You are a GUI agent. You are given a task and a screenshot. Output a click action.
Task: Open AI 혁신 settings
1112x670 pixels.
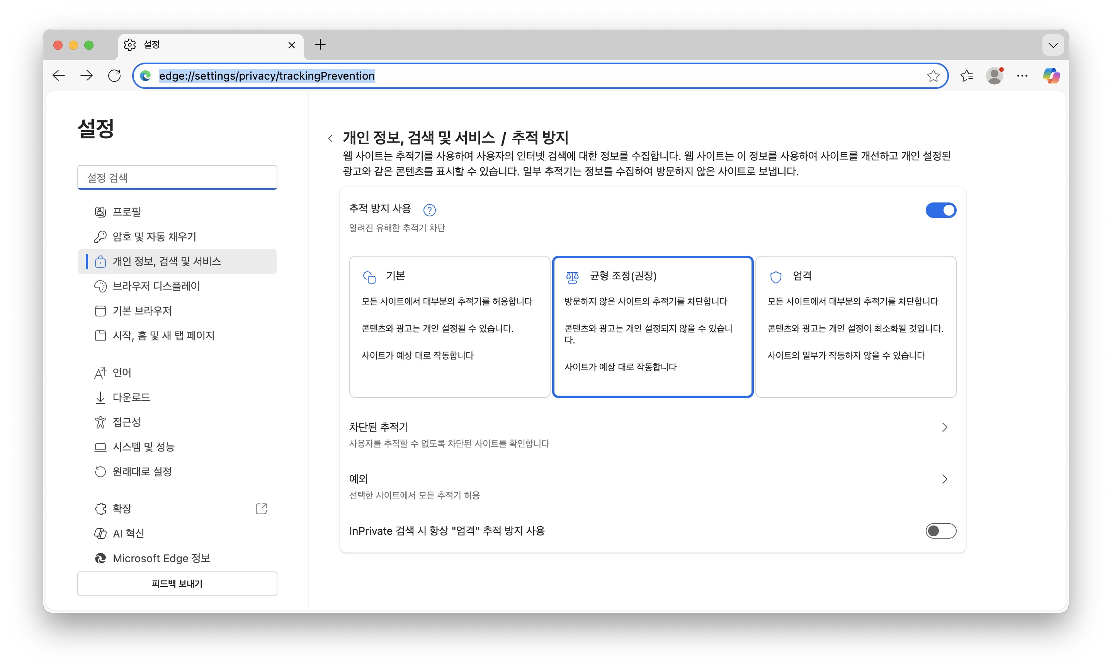click(177, 534)
